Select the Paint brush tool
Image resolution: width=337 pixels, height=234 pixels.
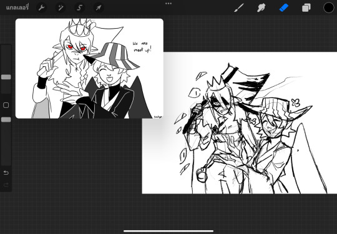point(239,8)
